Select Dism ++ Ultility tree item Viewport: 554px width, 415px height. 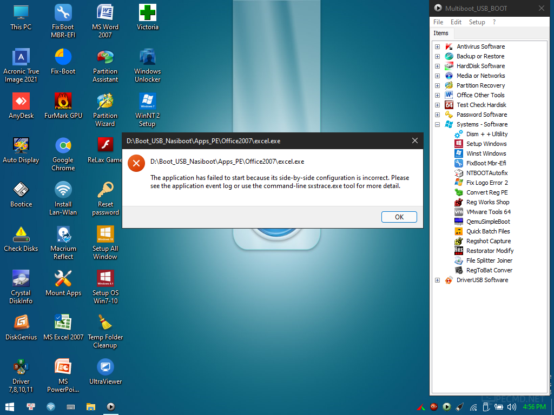click(x=486, y=134)
